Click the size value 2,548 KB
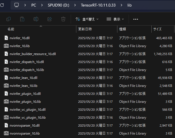 [x=166, y=86]
